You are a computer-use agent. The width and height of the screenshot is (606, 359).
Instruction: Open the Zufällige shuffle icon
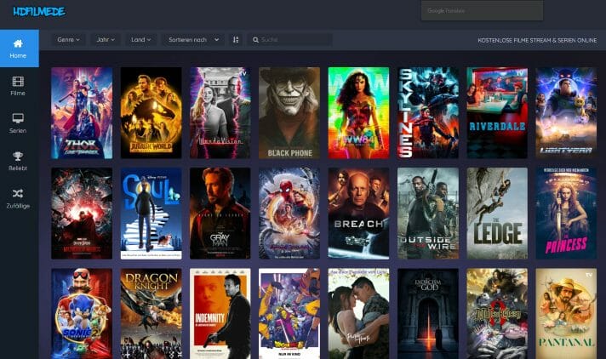point(18,194)
